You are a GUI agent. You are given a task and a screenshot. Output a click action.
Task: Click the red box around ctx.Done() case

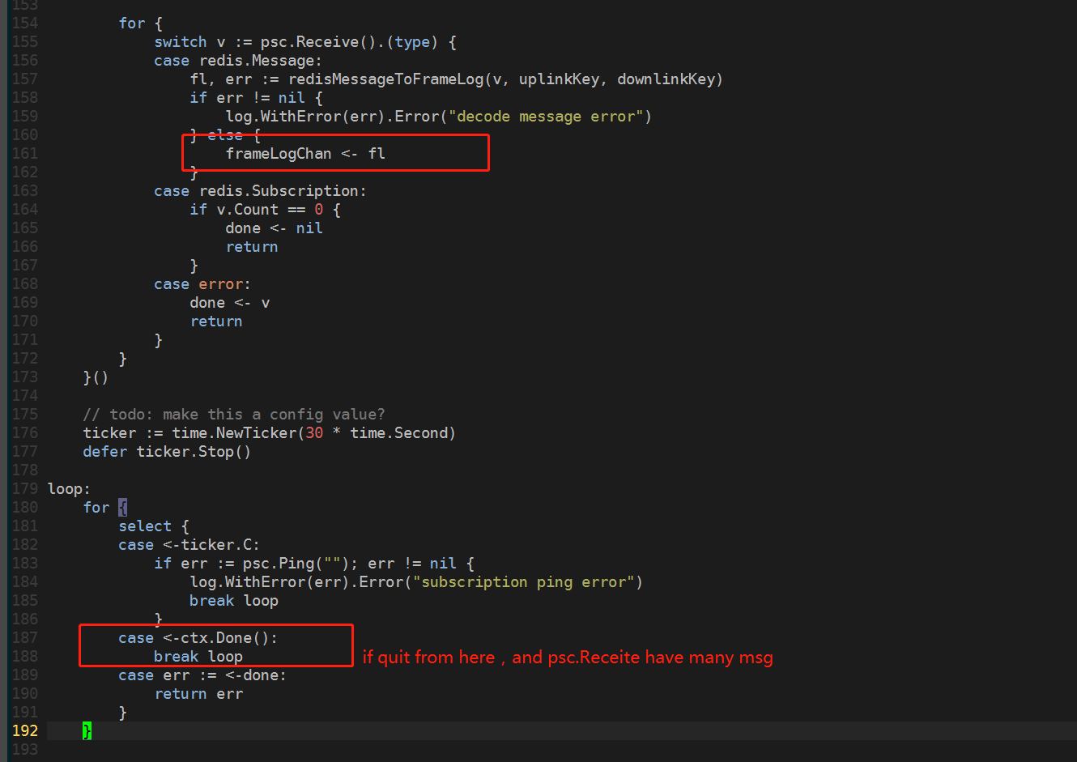pyautogui.click(x=215, y=645)
